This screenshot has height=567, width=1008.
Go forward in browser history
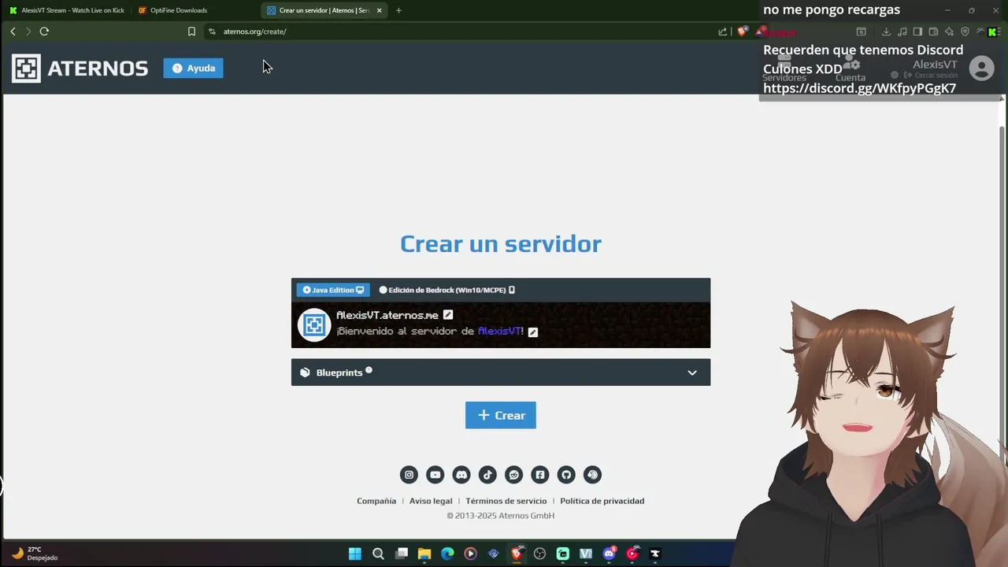(28, 31)
